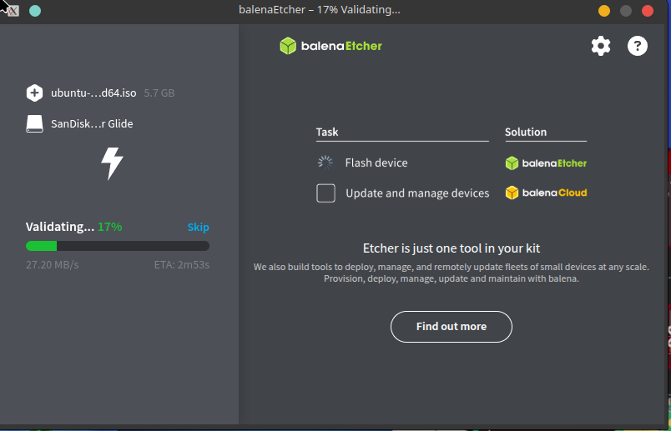Click the SanDisk…r Glide drive name

[92, 123]
